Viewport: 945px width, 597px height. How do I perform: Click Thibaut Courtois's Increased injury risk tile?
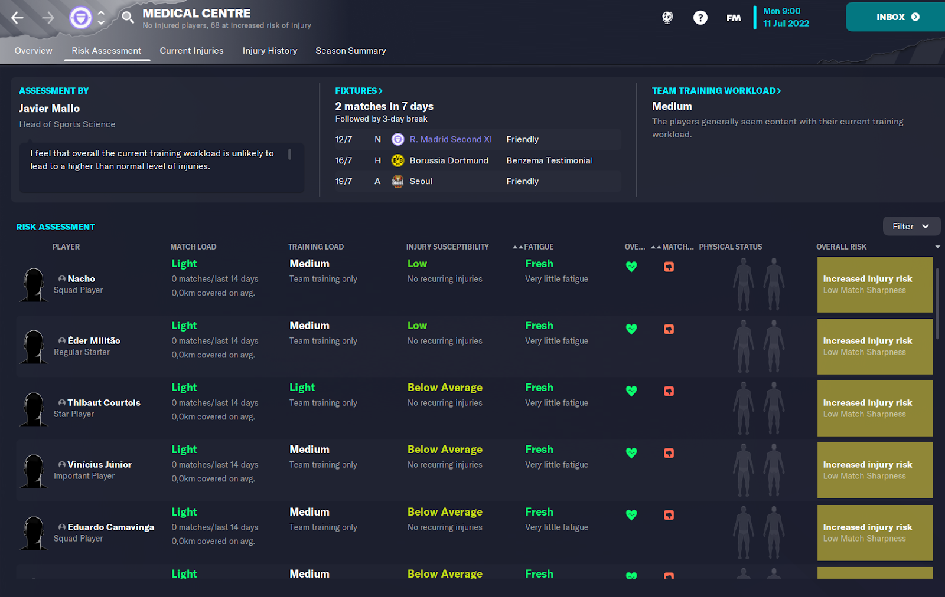[875, 408]
